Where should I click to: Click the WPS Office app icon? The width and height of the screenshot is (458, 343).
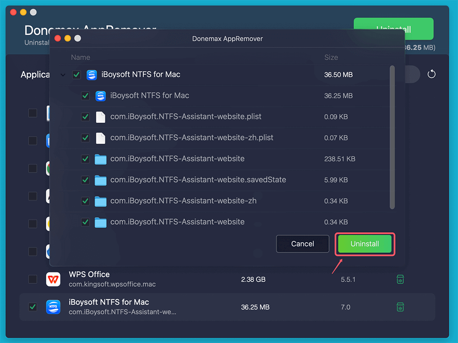(x=53, y=279)
